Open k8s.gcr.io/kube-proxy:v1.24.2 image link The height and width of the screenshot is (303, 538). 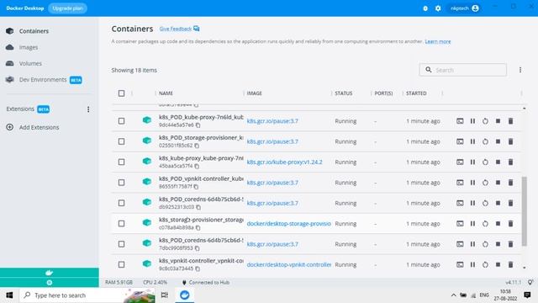(284, 162)
